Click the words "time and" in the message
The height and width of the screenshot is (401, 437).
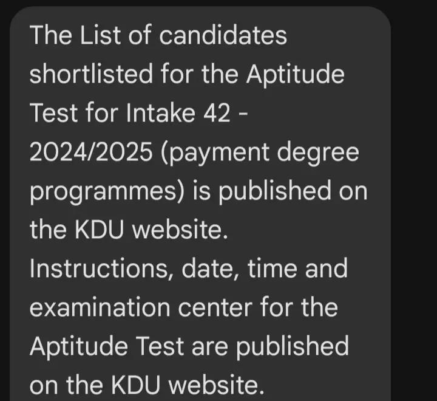point(297,269)
